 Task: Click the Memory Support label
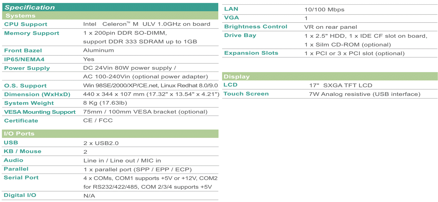click(32, 33)
